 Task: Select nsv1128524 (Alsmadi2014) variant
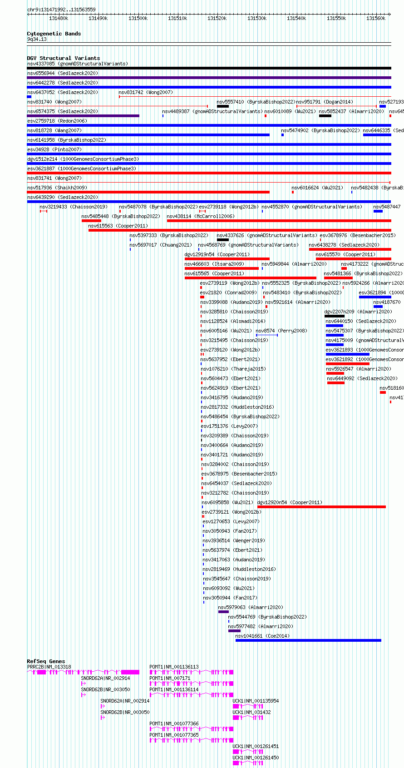point(233,321)
